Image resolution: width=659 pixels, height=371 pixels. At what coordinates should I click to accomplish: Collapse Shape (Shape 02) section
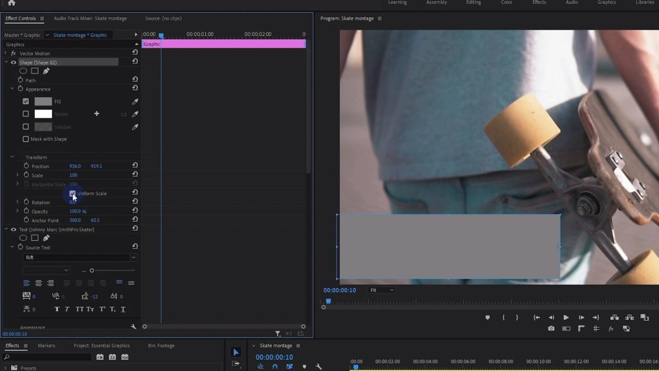pos(6,62)
